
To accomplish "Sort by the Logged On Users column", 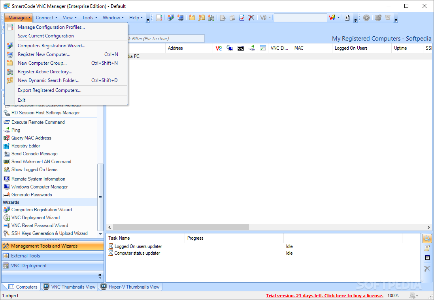I will [362, 48].
